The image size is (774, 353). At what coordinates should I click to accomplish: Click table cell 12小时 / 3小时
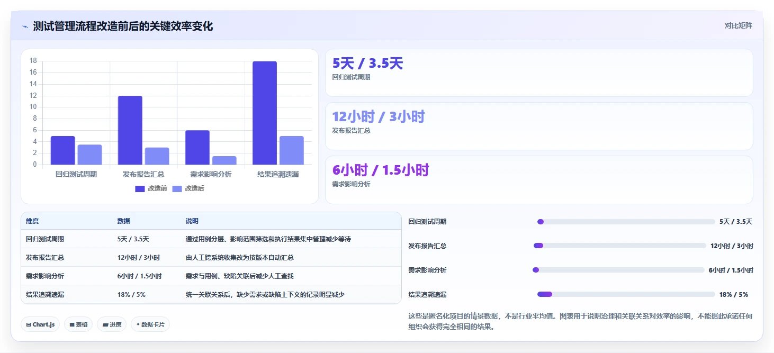139,258
